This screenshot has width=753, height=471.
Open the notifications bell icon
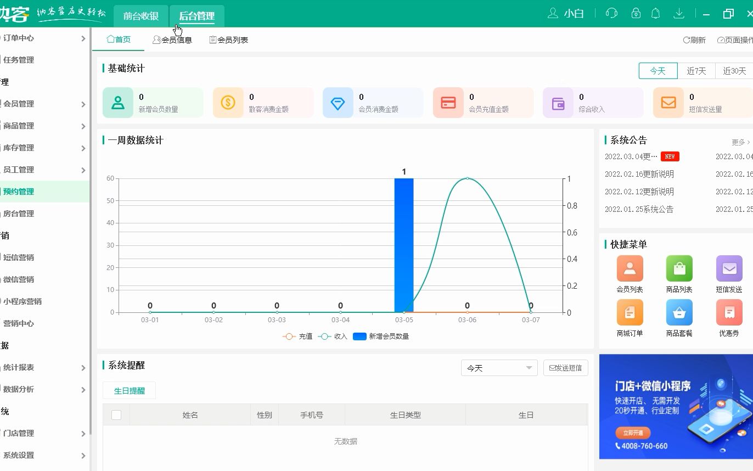point(655,13)
